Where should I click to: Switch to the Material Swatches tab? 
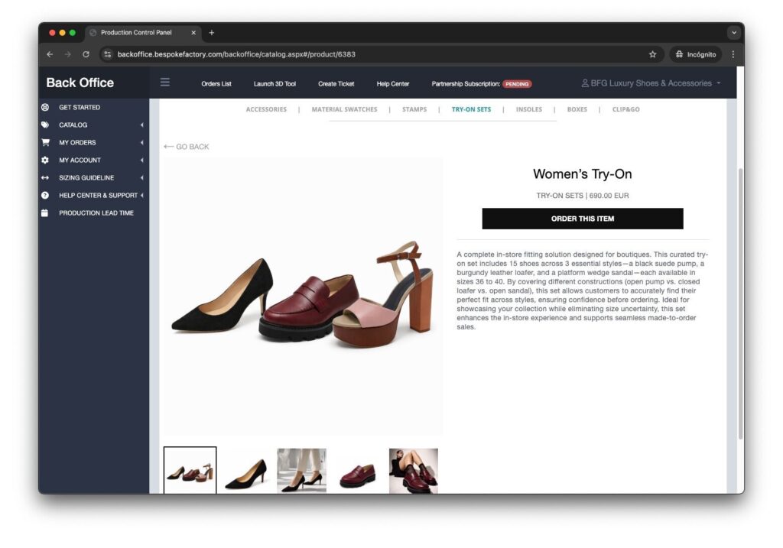pyautogui.click(x=344, y=109)
